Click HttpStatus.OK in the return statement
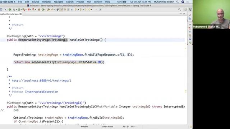Image resolution: width=230 pixels, height=129 pixels. (x=90, y=62)
